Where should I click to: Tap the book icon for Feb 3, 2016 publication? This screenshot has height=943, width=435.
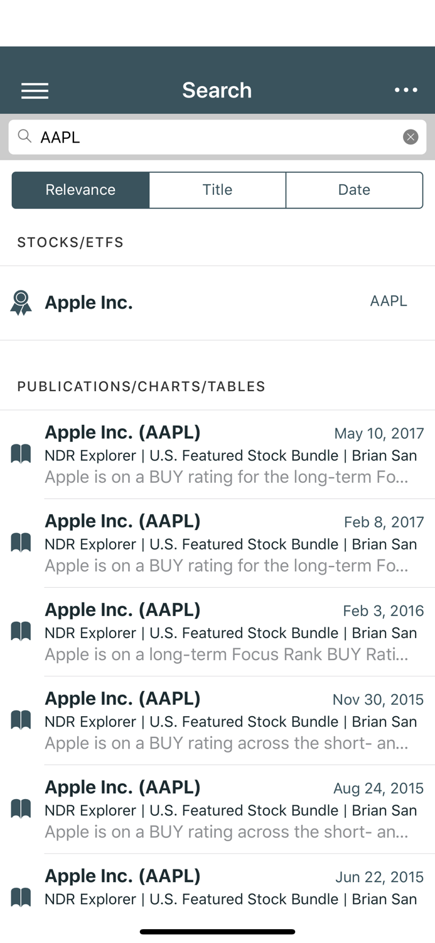(x=21, y=631)
